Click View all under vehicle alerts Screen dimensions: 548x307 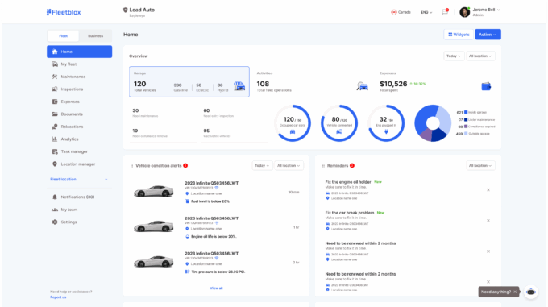point(216,288)
